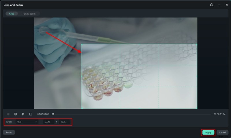Screen dimensions: 231x138
Task: Click the playhead on the preview timeline
Action: 53,114
